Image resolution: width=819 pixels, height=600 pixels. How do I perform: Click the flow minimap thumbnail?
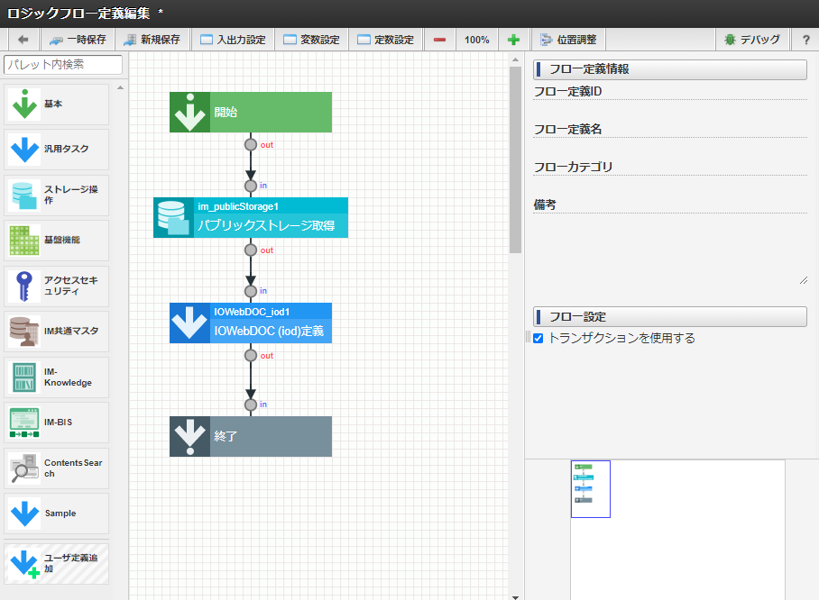tap(591, 489)
